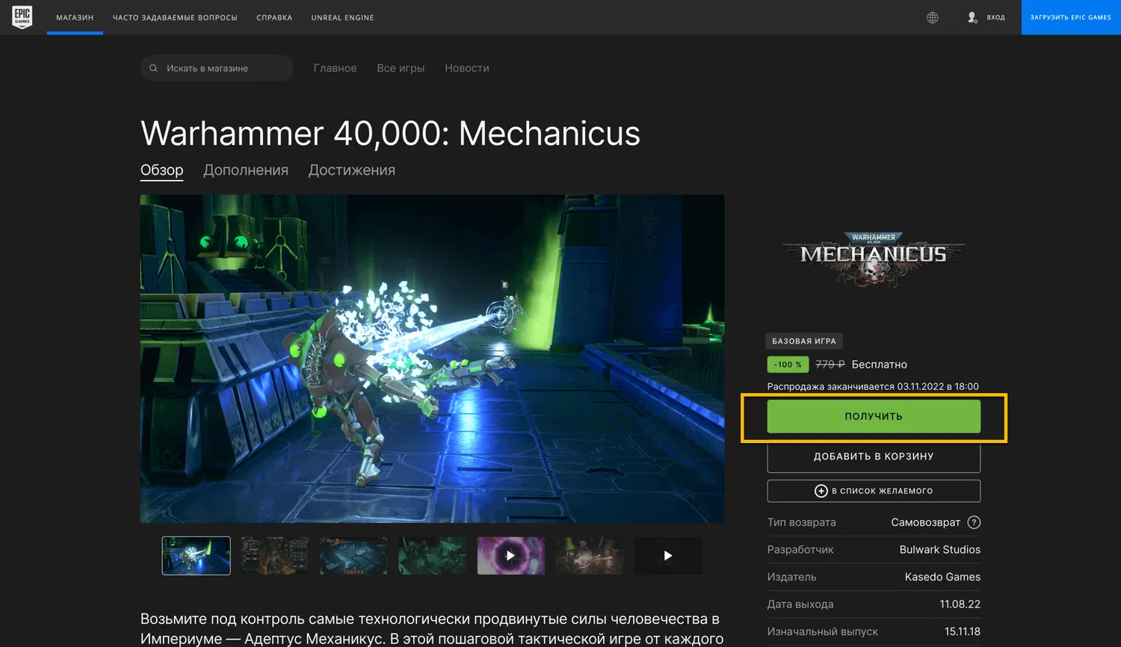1121x647 pixels.
Task: Open the Магазин menu item
Action: pyautogui.click(x=75, y=17)
